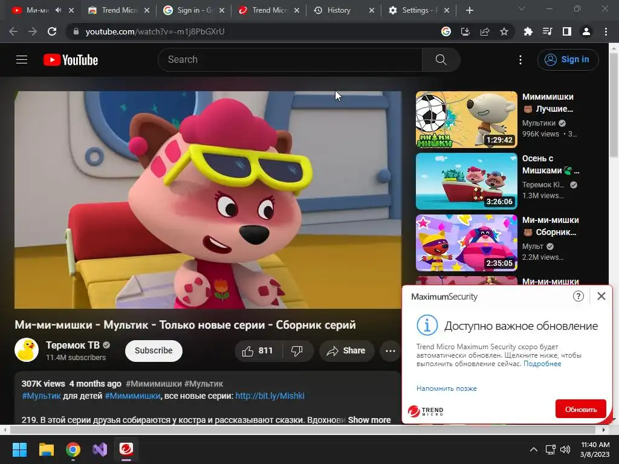The image size is (619, 464).
Task: Click the Подробнее link in the popup
Action: click(542, 364)
